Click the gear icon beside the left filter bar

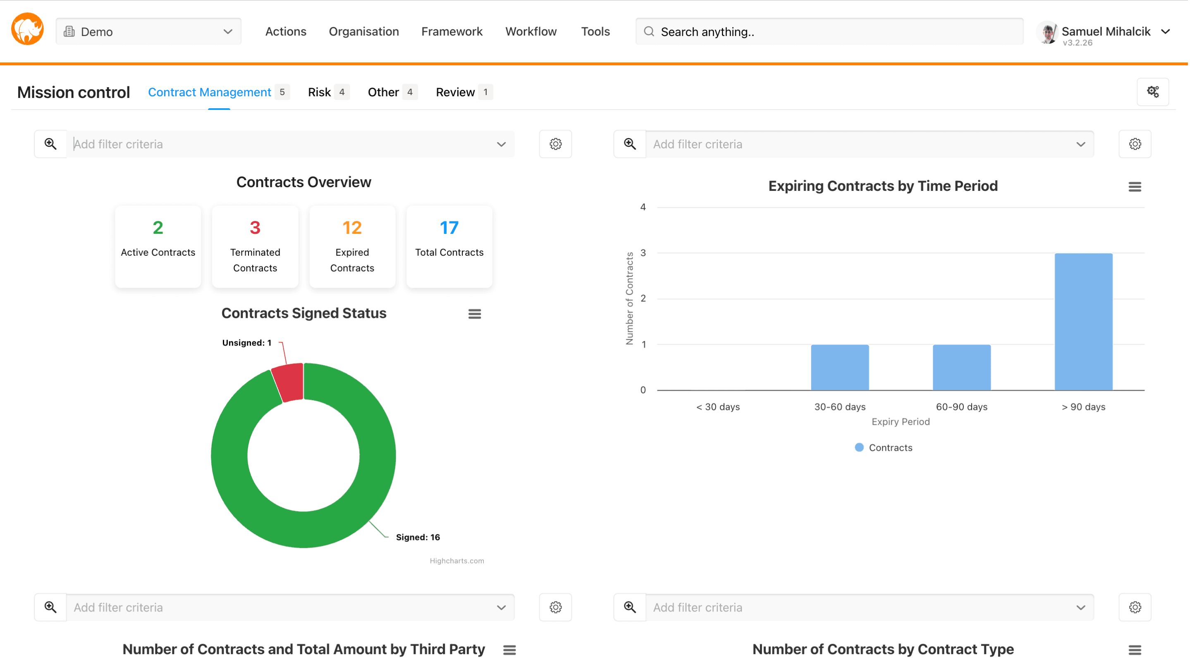point(555,143)
